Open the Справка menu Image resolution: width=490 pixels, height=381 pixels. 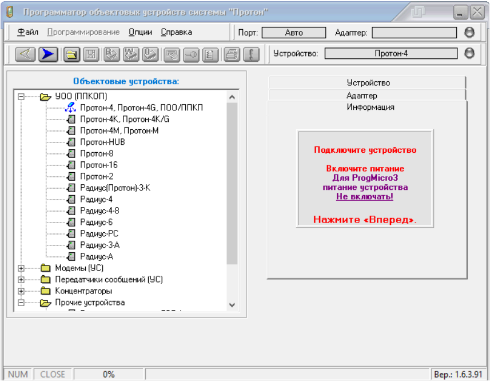coord(176,32)
